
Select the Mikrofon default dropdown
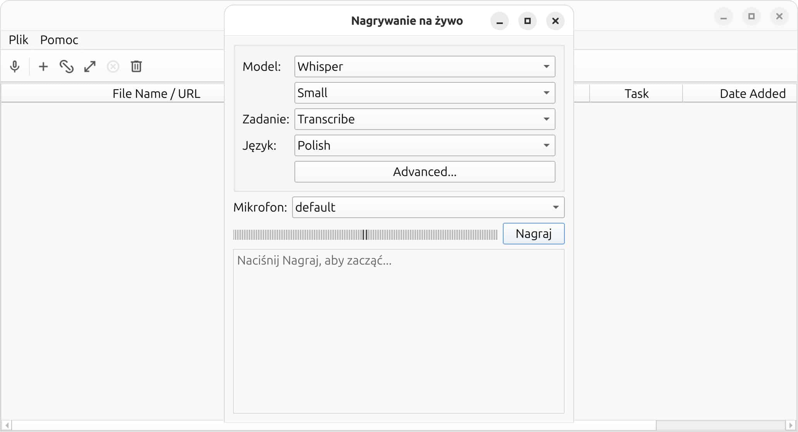[x=428, y=207]
